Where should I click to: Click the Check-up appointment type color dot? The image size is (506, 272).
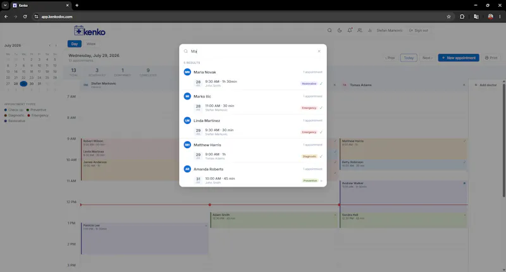click(x=6, y=110)
